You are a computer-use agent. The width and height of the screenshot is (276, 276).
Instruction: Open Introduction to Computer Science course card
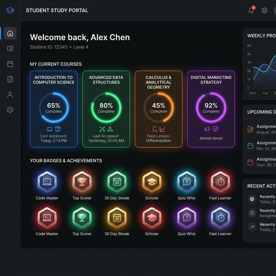54,109
